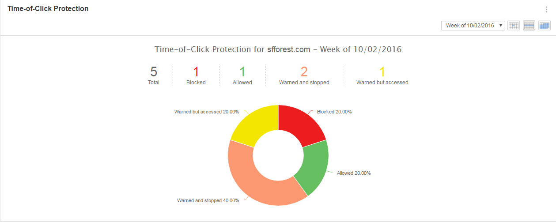The width and height of the screenshot is (556, 222).
Task: Click the Blocked 20.00% chart label
Action: [x=334, y=112]
